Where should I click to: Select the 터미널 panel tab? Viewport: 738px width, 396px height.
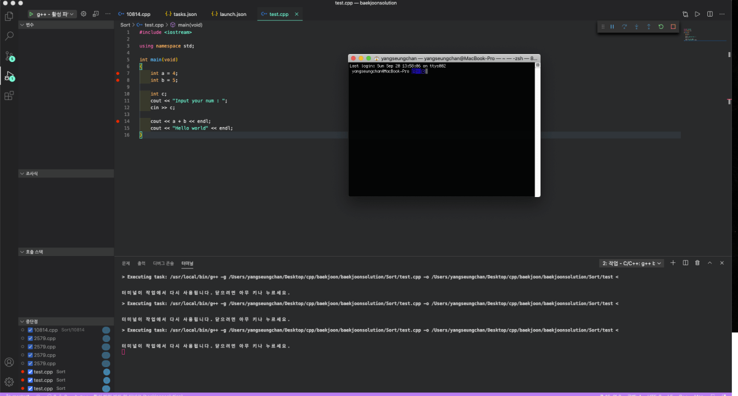[x=187, y=263]
